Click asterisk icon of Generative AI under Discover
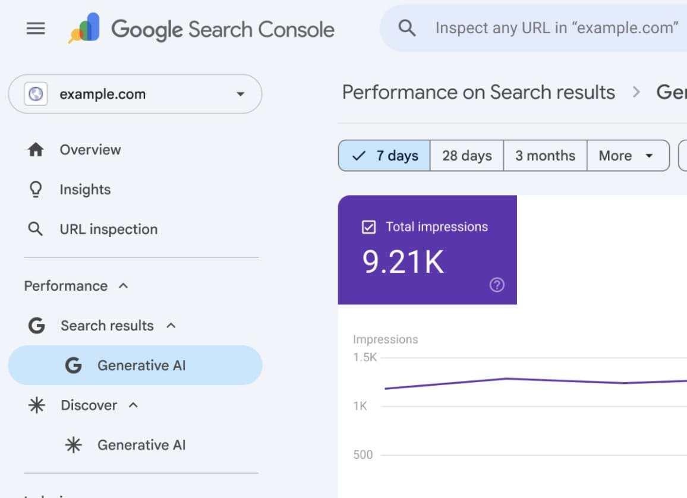The image size is (687, 498). (x=73, y=445)
